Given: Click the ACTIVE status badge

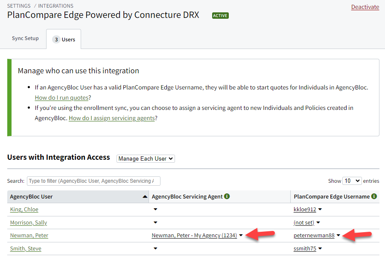Looking at the screenshot, I should click(x=220, y=16).
